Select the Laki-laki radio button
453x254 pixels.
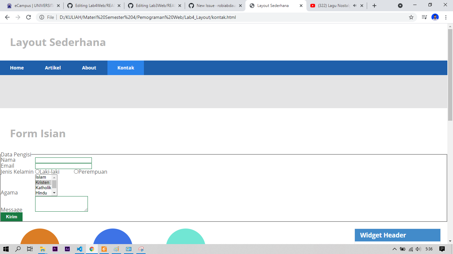pyautogui.click(x=36, y=172)
